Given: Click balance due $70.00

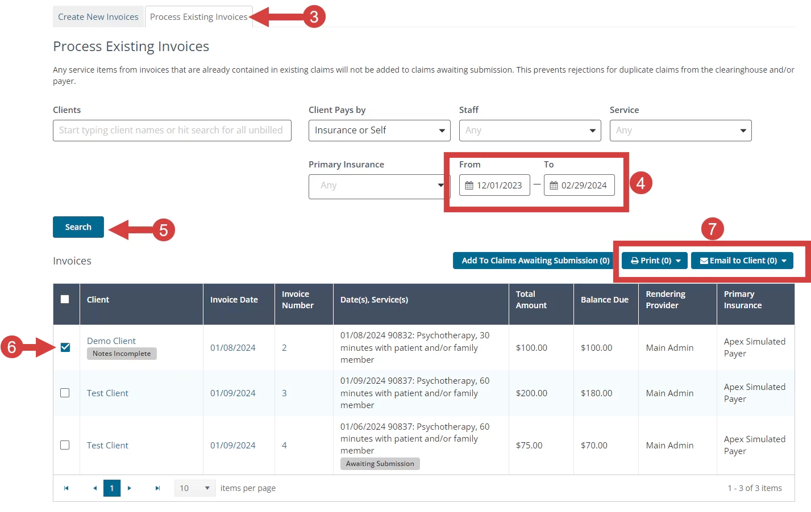Looking at the screenshot, I should (594, 445).
